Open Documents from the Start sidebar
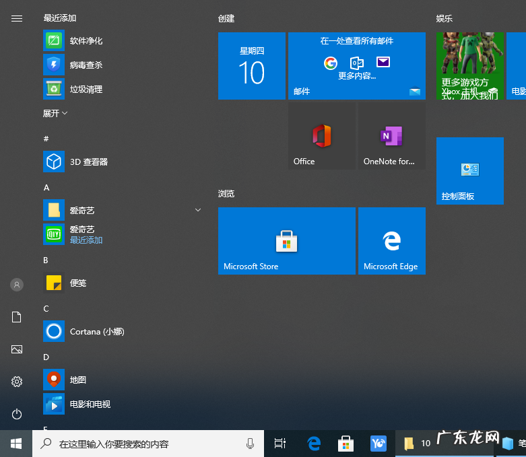The image size is (526, 457). (17, 317)
